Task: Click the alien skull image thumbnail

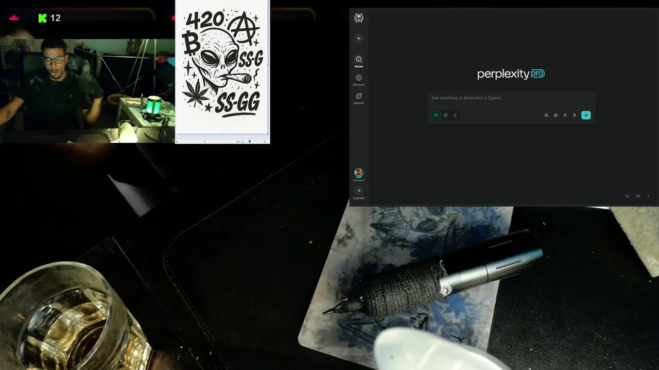Action: [x=222, y=67]
